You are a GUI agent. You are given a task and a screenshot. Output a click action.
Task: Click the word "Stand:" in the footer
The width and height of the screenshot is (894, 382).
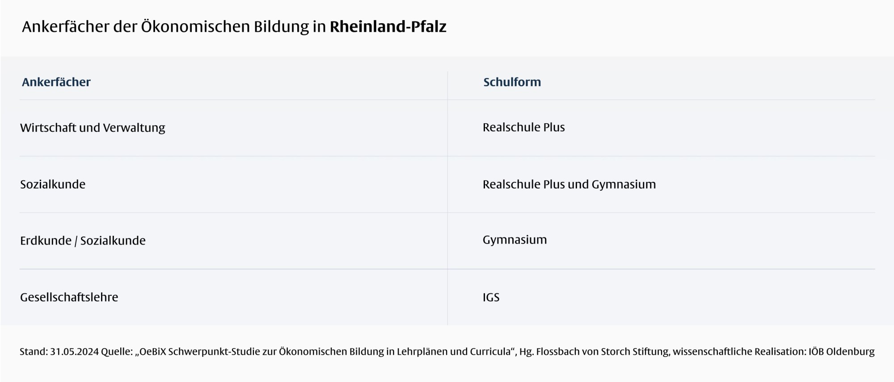click(34, 352)
